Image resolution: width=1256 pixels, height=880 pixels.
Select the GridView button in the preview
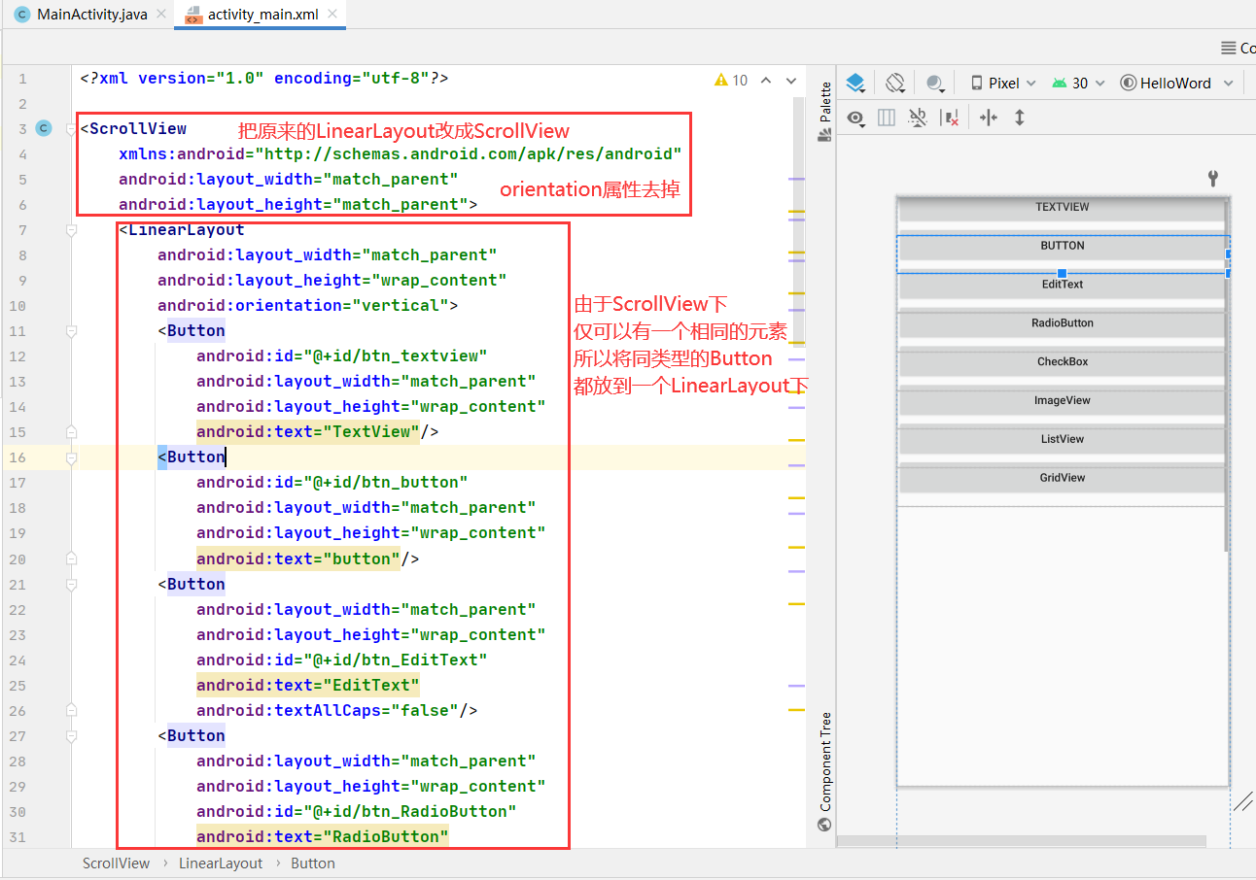click(x=1062, y=480)
